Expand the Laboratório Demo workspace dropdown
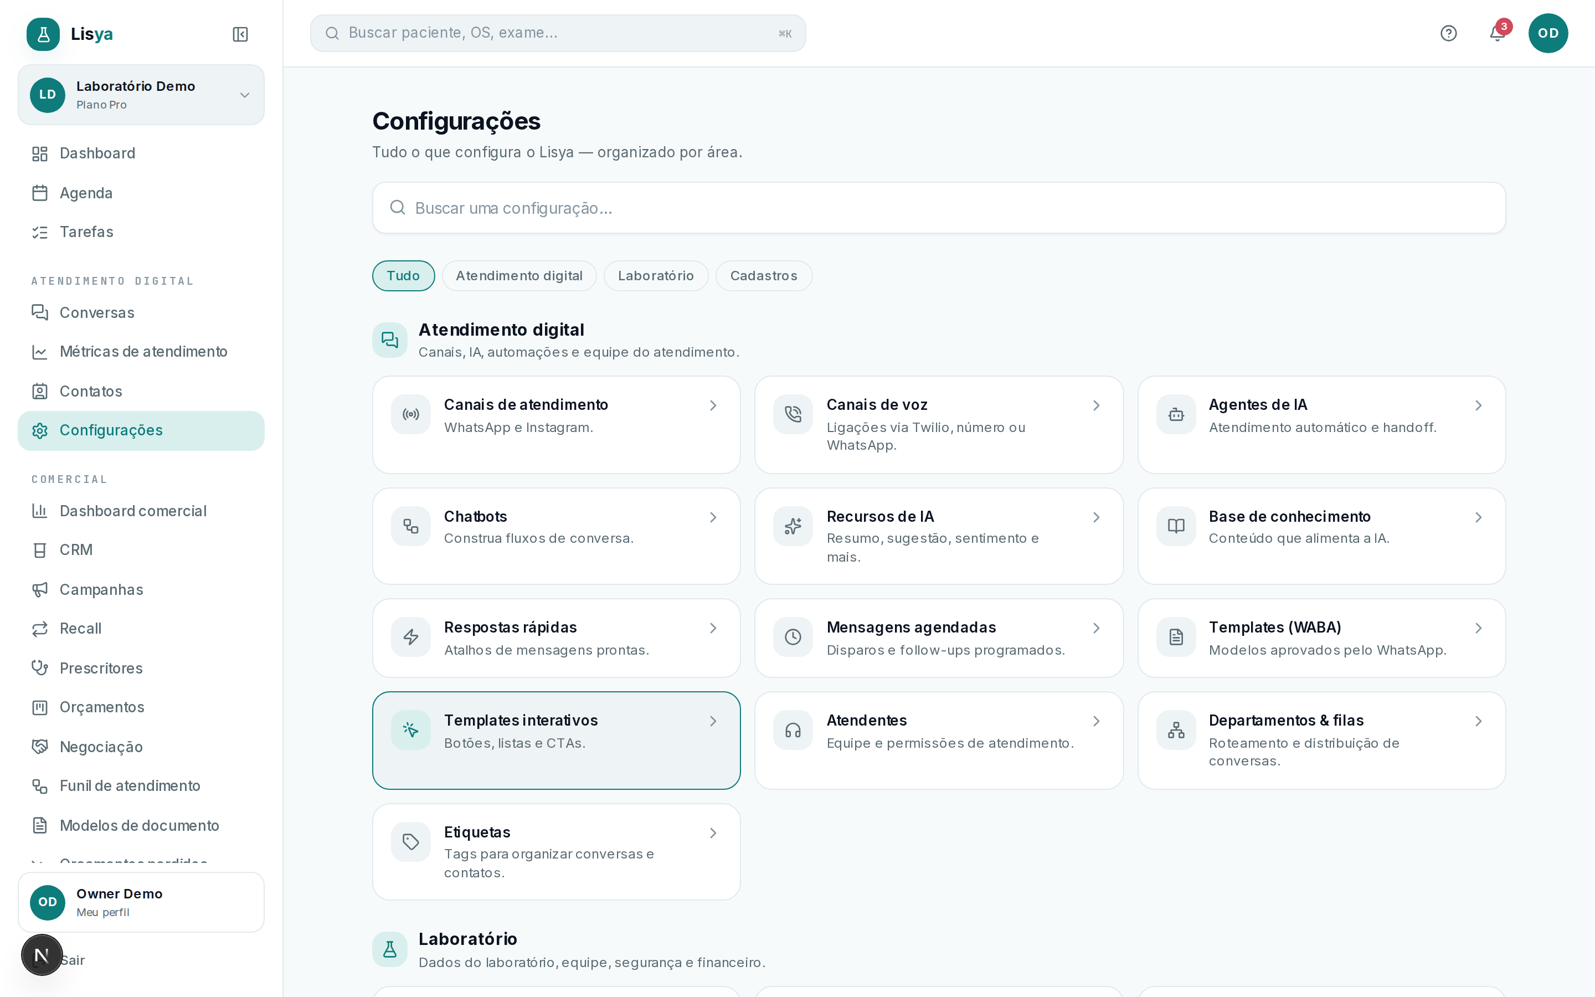 [x=245, y=95]
